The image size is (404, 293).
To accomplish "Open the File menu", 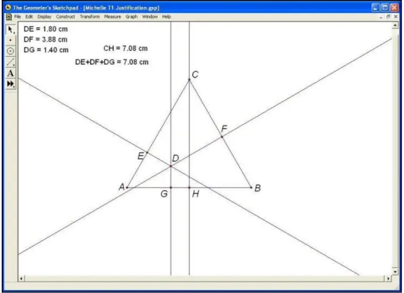I will pos(18,16).
